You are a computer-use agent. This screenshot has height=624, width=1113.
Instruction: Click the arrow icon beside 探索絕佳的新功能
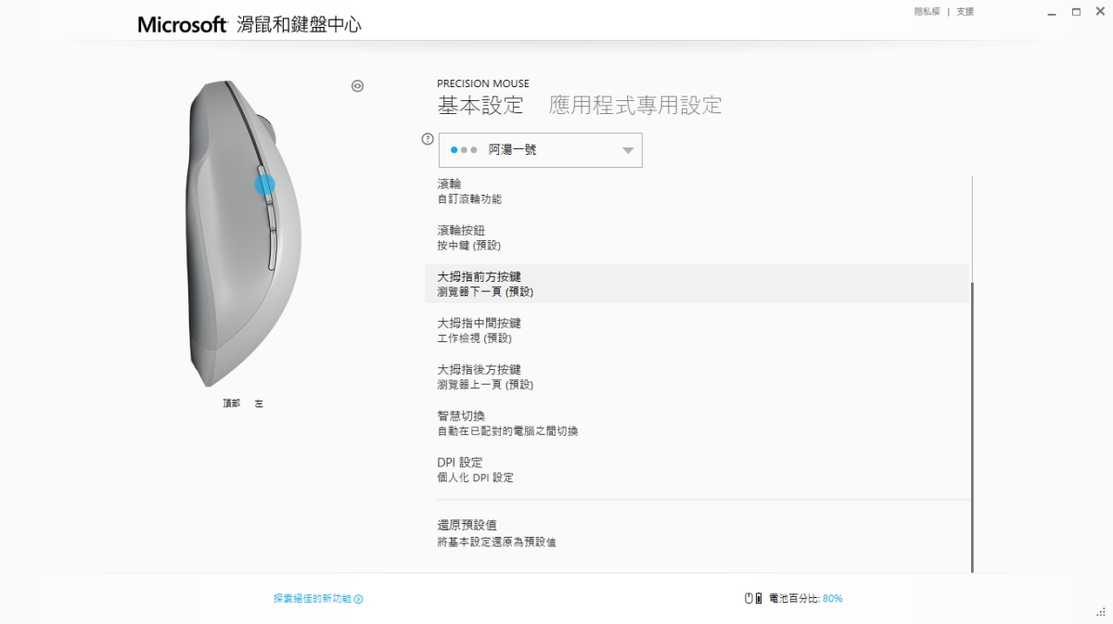point(359,600)
